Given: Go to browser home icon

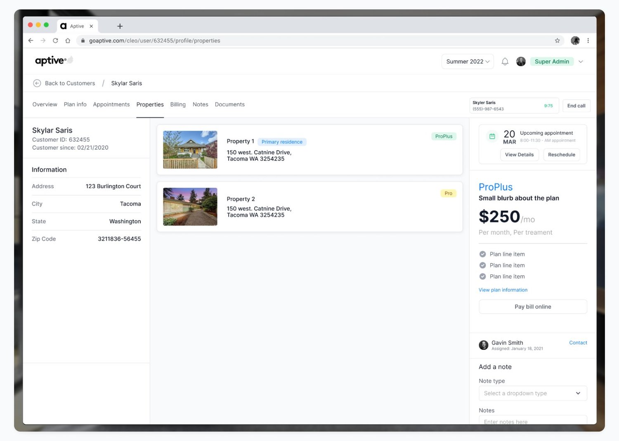Looking at the screenshot, I should tap(68, 40).
